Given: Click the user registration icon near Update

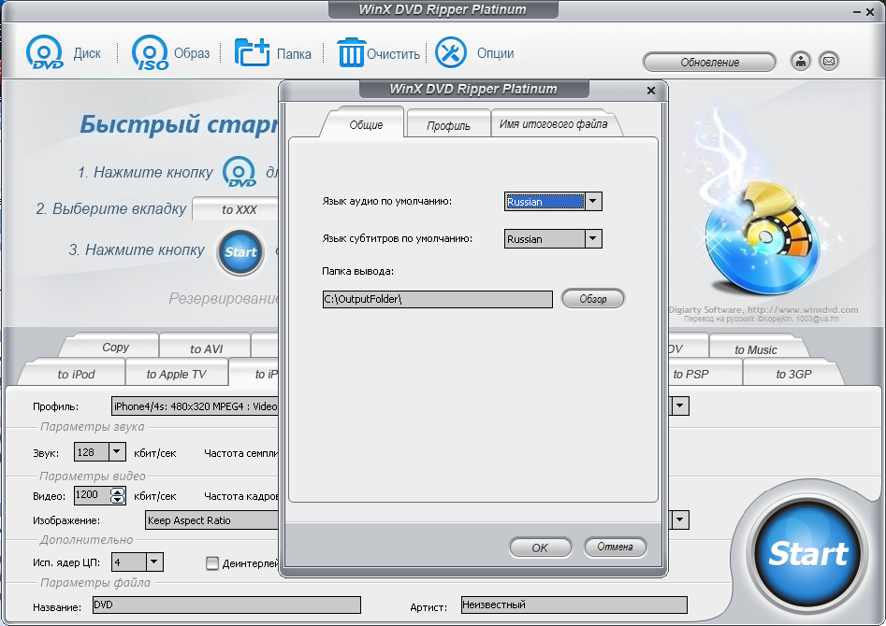Looking at the screenshot, I should pos(801,62).
